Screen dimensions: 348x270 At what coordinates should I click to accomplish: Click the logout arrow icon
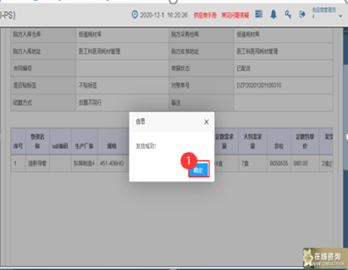(x=302, y=15)
